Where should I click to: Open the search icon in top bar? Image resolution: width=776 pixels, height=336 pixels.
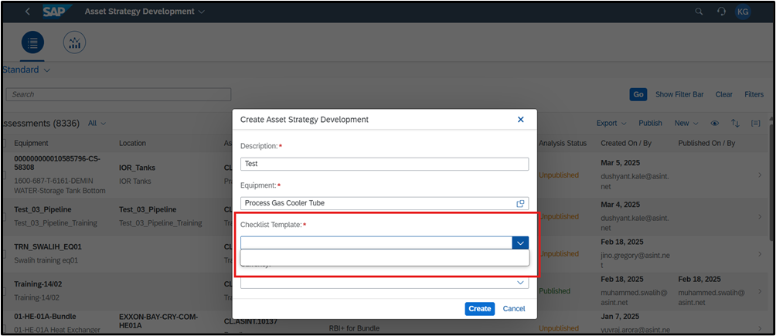click(699, 12)
